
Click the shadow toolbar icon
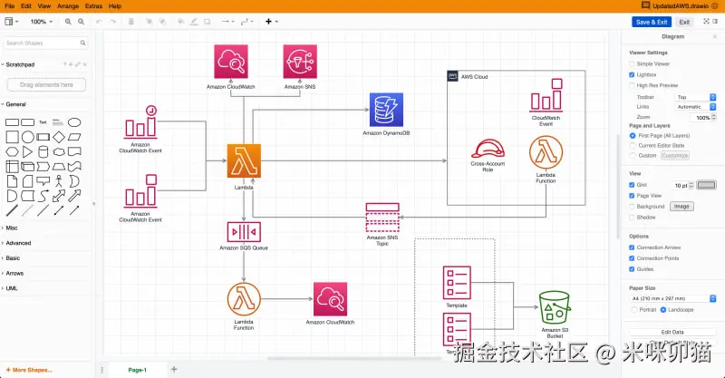click(x=208, y=22)
